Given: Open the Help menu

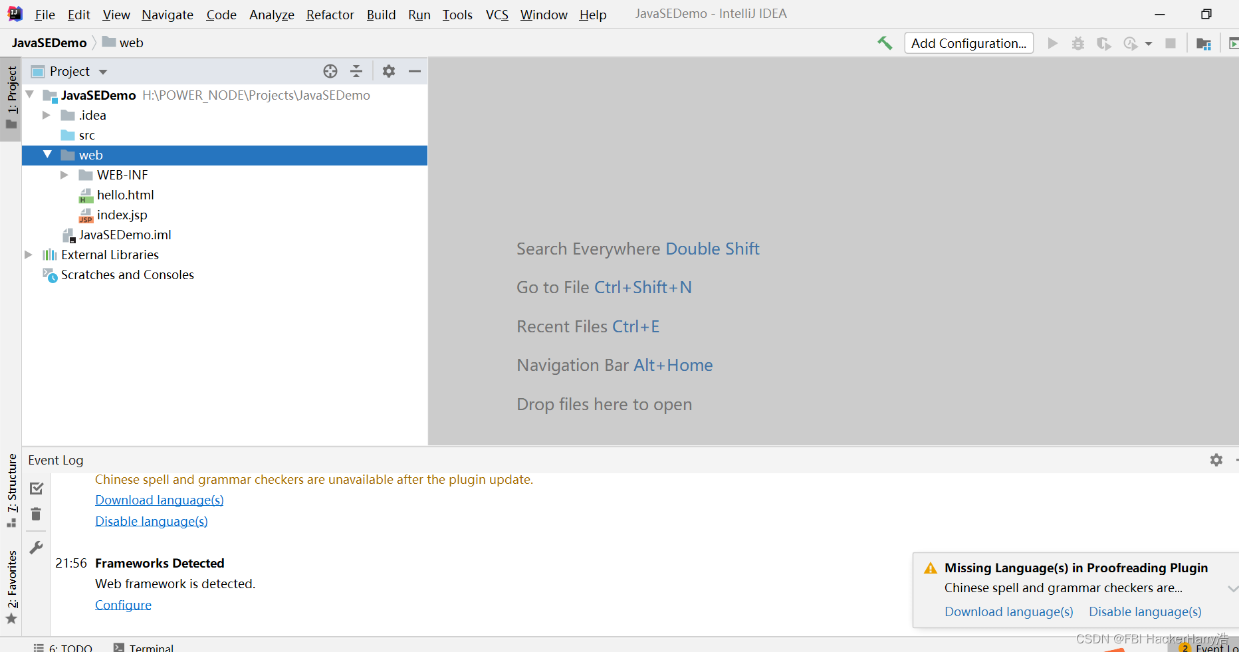Looking at the screenshot, I should pos(593,14).
